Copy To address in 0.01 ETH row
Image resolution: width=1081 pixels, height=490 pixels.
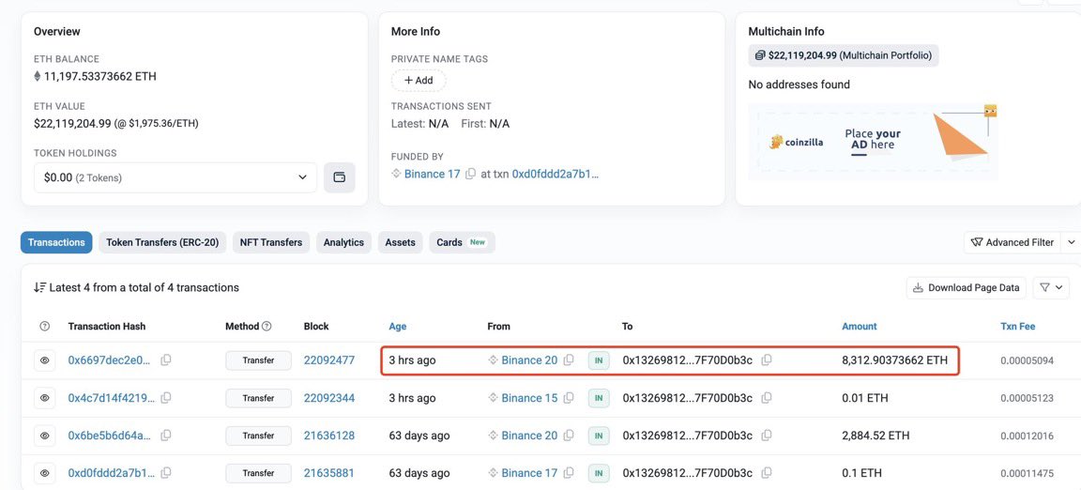click(767, 398)
